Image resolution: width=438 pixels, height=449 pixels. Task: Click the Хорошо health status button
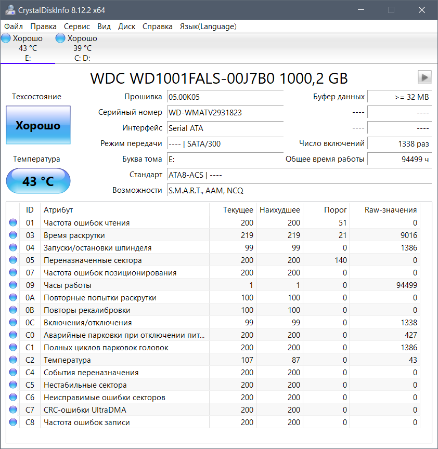(38, 125)
